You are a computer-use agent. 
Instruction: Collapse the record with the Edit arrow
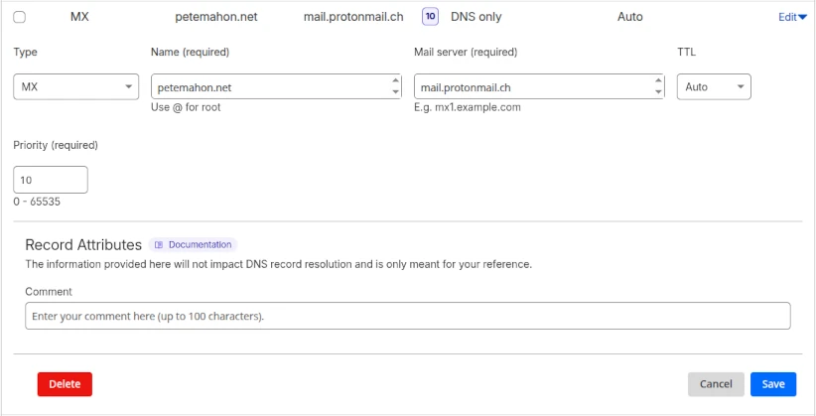[792, 17]
